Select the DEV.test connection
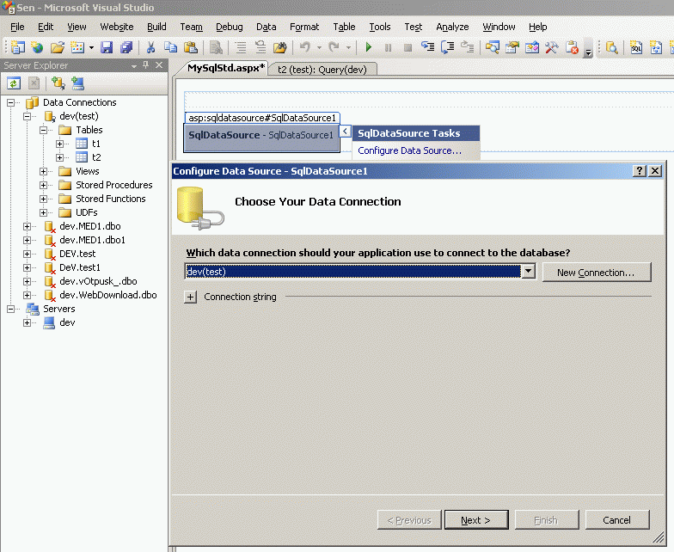The image size is (674, 552). (77, 254)
